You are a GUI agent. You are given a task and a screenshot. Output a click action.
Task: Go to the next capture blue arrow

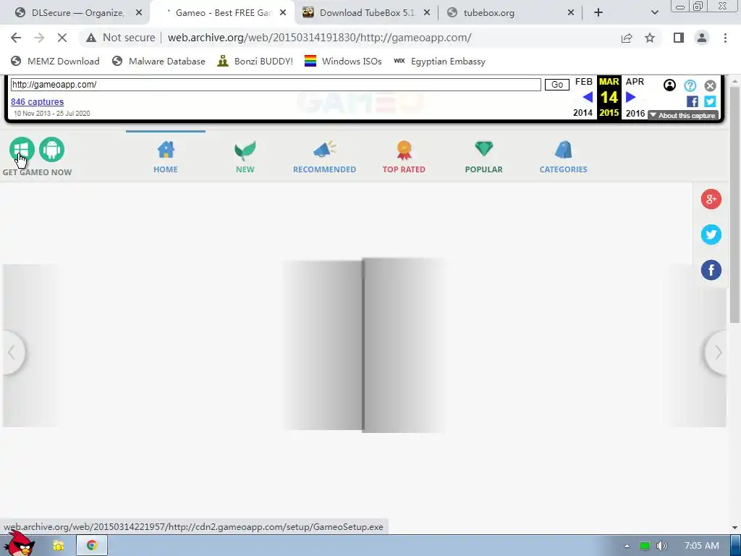coord(631,98)
